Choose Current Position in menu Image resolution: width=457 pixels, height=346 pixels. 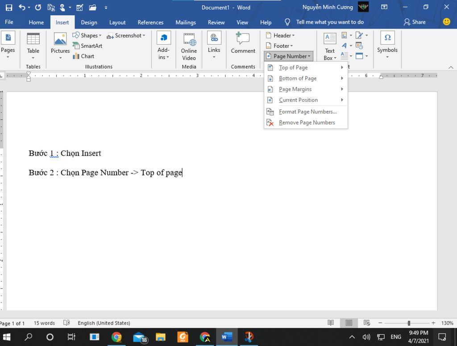point(306,100)
